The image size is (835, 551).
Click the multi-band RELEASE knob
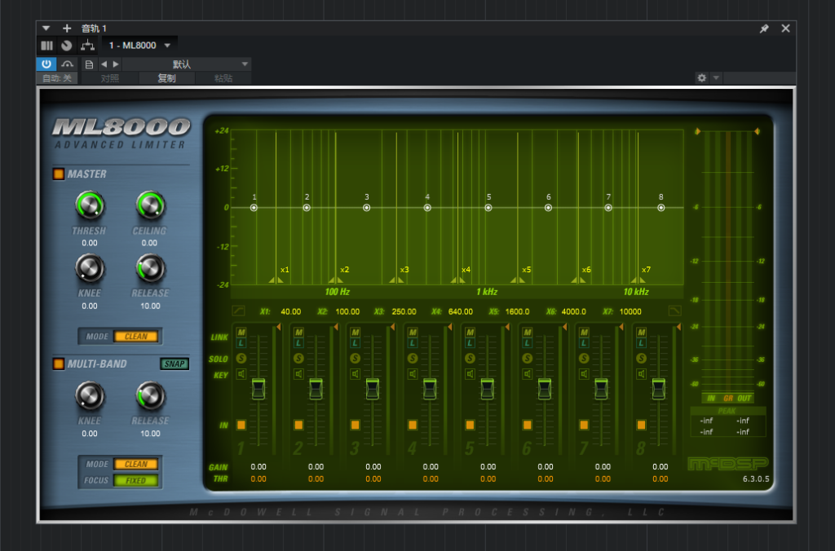tap(150, 396)
